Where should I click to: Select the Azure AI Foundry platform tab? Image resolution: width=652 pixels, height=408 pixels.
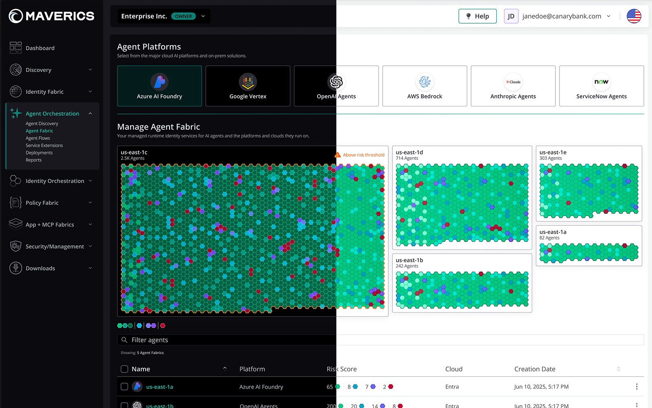click(x=159, y=86)
